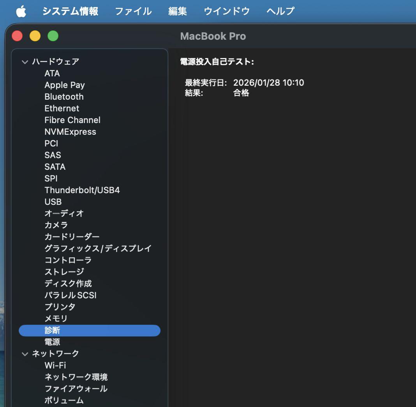Open the Apple menu
The image size is (416, 407).
coord(21,11)
